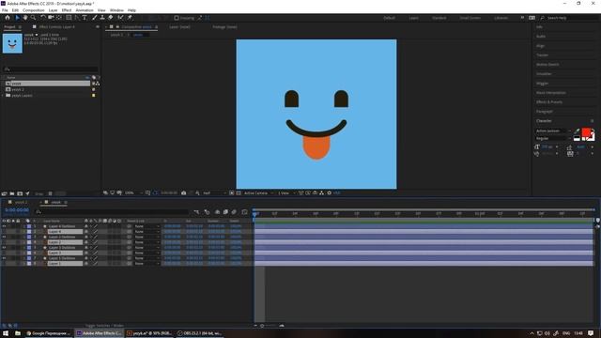This screenshot has width=601, height=338.
Task: Open the Animation menu
Action: pyautogui.click(x=85, y=10)
